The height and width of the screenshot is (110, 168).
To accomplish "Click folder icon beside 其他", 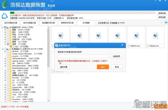I will [x=10, y=35].
